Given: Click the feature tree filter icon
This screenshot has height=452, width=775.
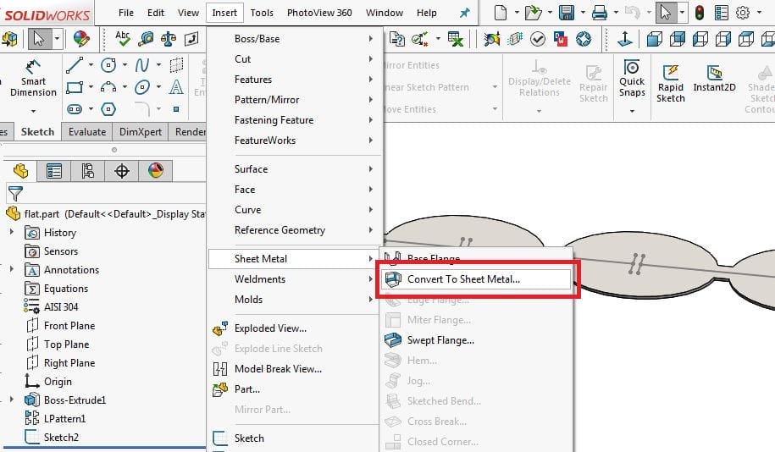Looking at the screenshot, I should tap(15, 194).
